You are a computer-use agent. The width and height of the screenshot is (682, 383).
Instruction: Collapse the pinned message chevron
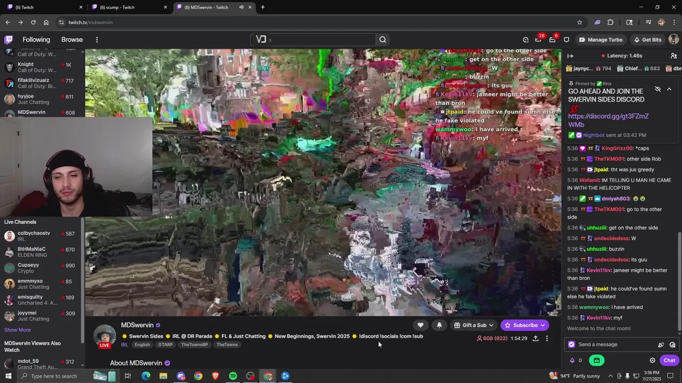click(669, 89)
